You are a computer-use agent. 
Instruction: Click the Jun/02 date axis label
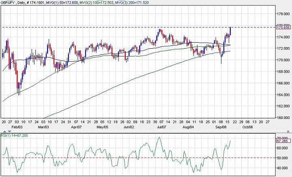[129, 127]
